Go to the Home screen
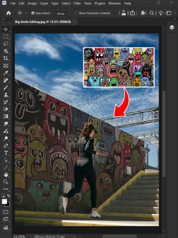Image resolution: width=178 pixels, height=238 pixels. click(x=9, y=13)
